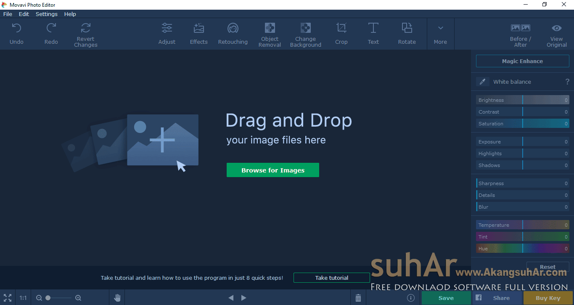Click the Save button
The image size is (574, 305).
pyautogui.click(x=446, y=298)
